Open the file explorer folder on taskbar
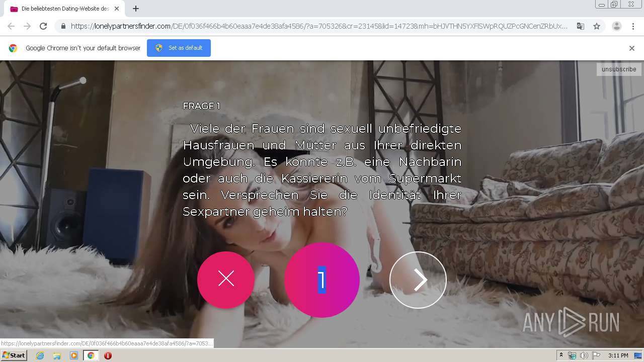The image size is (644, 362). [57, 355]
